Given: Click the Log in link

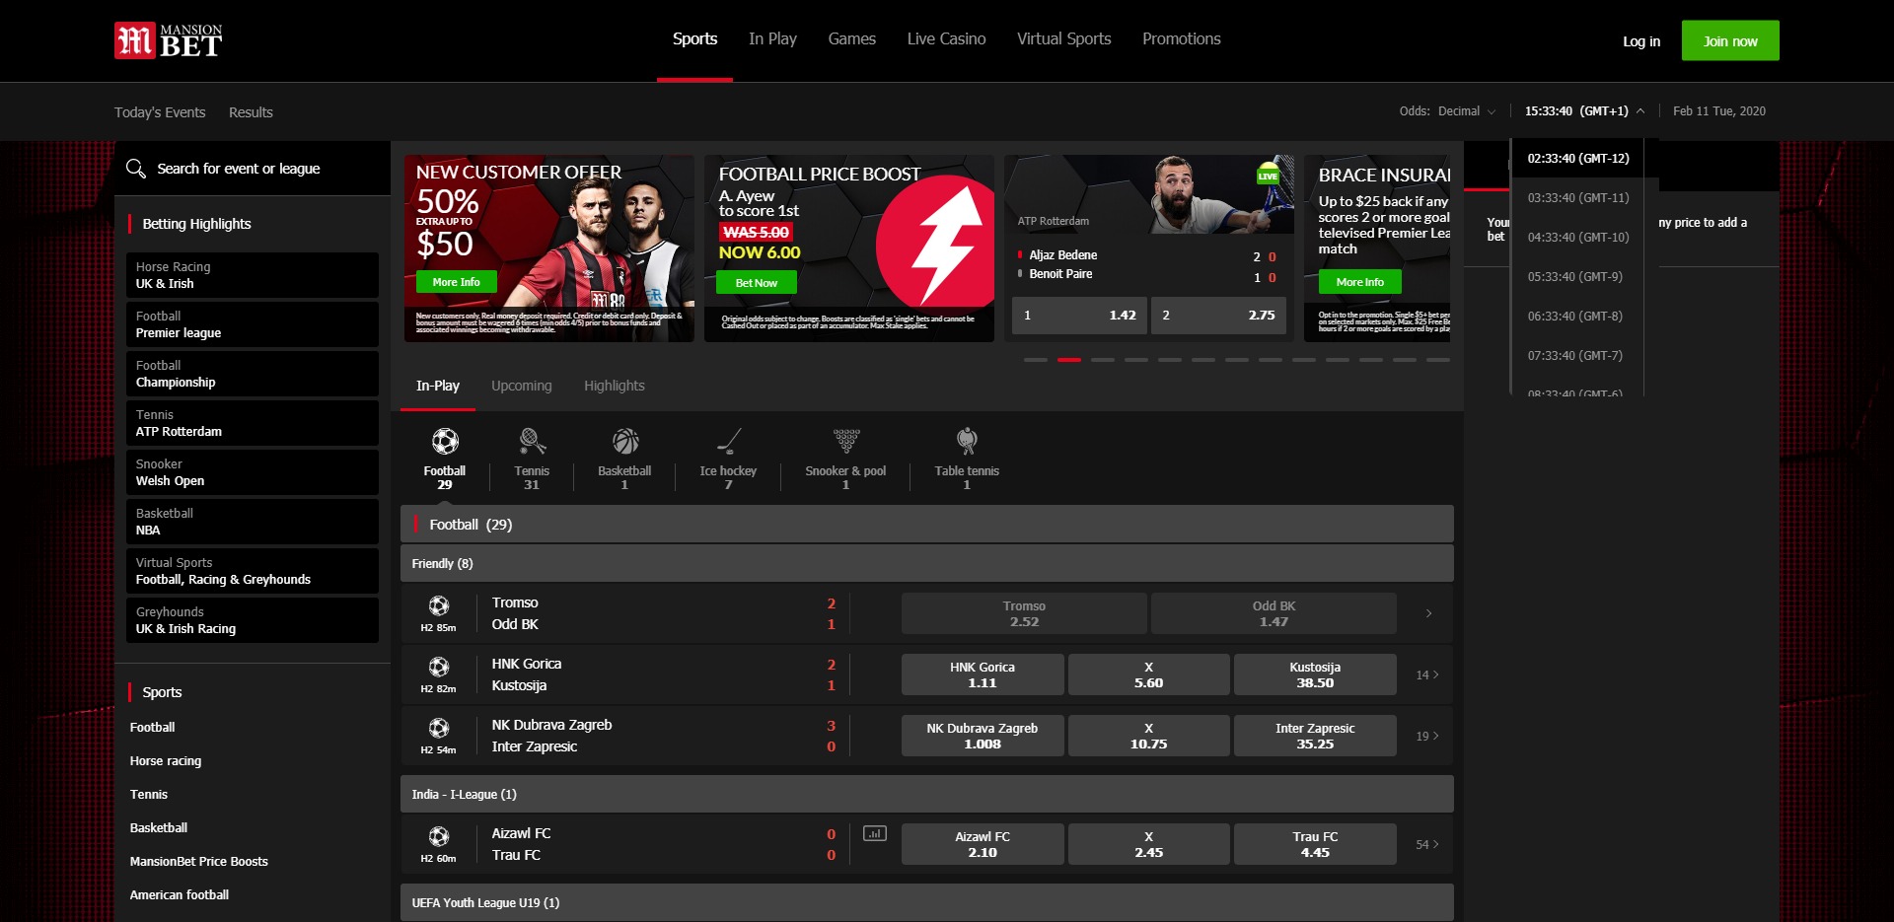Looking at the screenshot, I should point(1641,41).
